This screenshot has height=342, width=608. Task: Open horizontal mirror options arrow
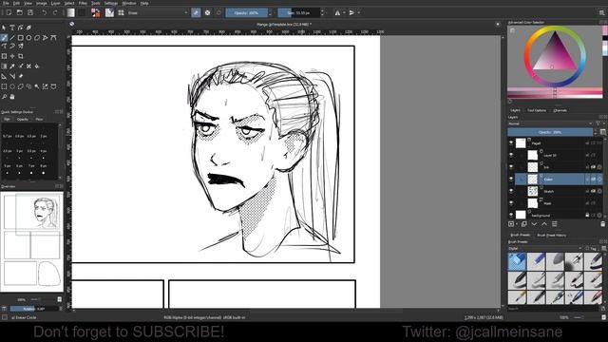(344, 12)
